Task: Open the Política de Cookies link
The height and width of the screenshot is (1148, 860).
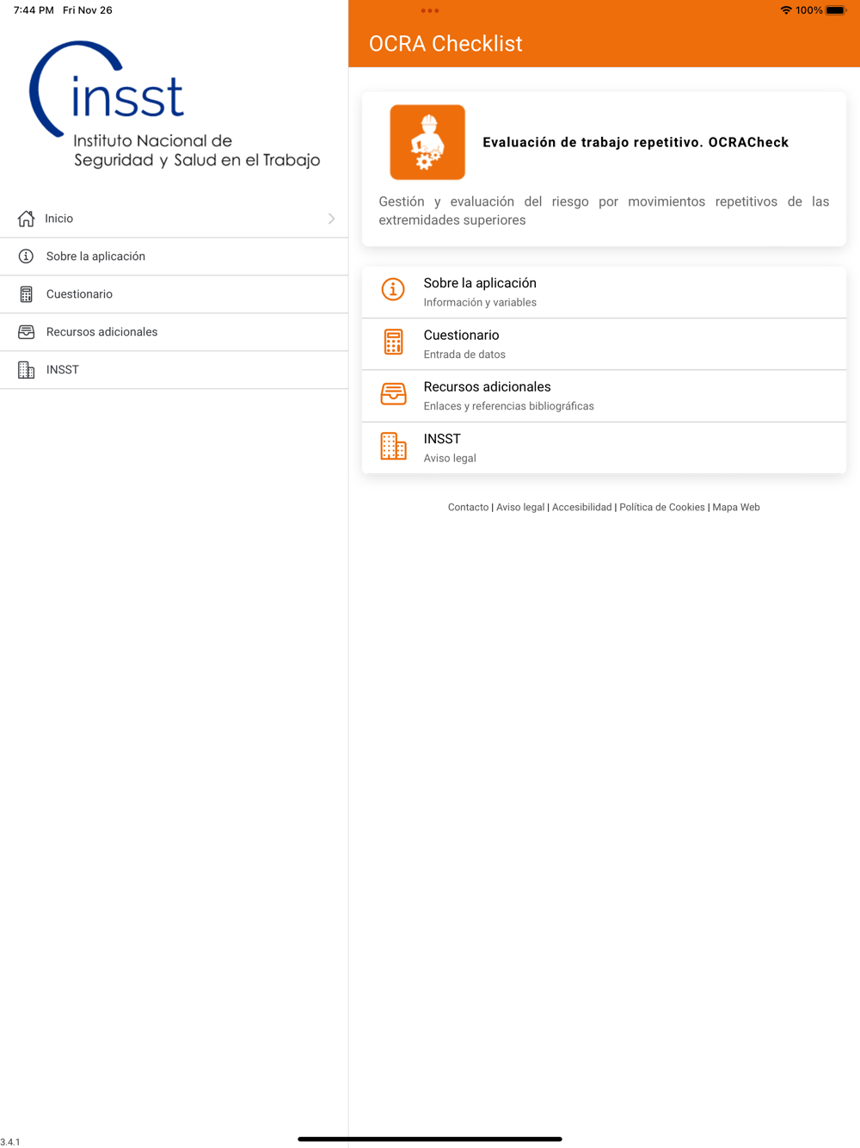Action: pos(662,508)
